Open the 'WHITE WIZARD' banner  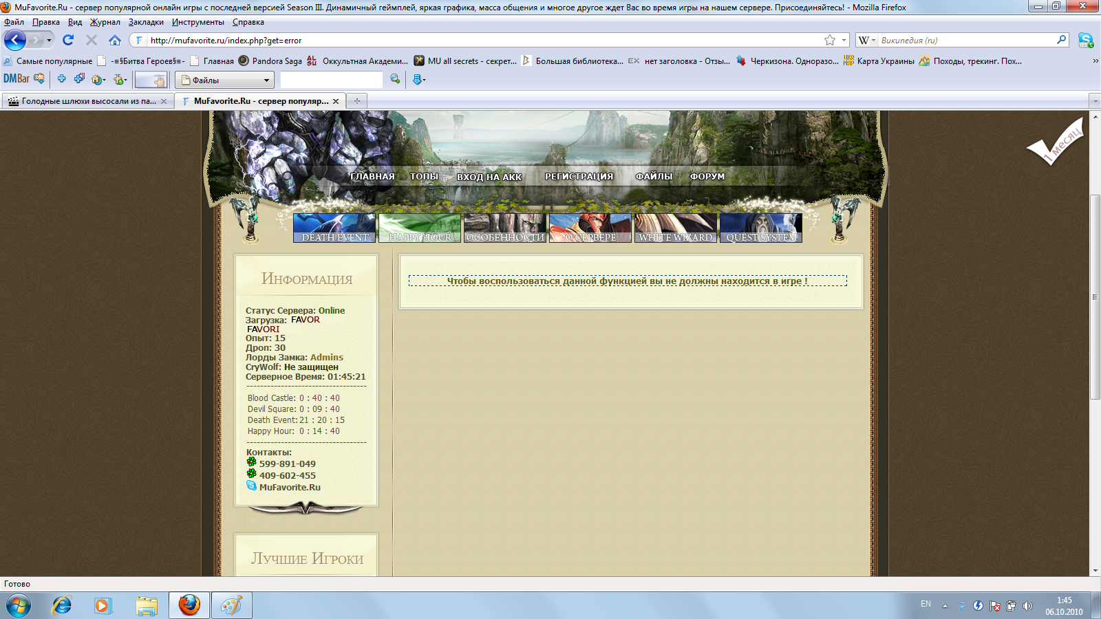tap(676, 228)
